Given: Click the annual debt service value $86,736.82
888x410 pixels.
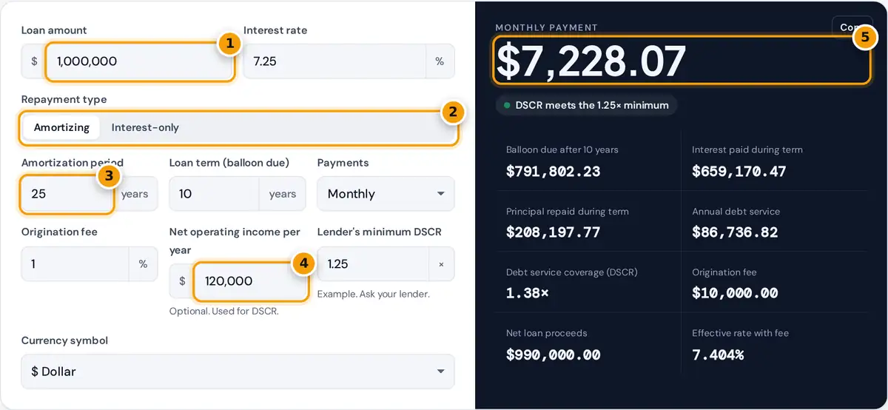Looking at the screenshot, I should click(735, 232).
